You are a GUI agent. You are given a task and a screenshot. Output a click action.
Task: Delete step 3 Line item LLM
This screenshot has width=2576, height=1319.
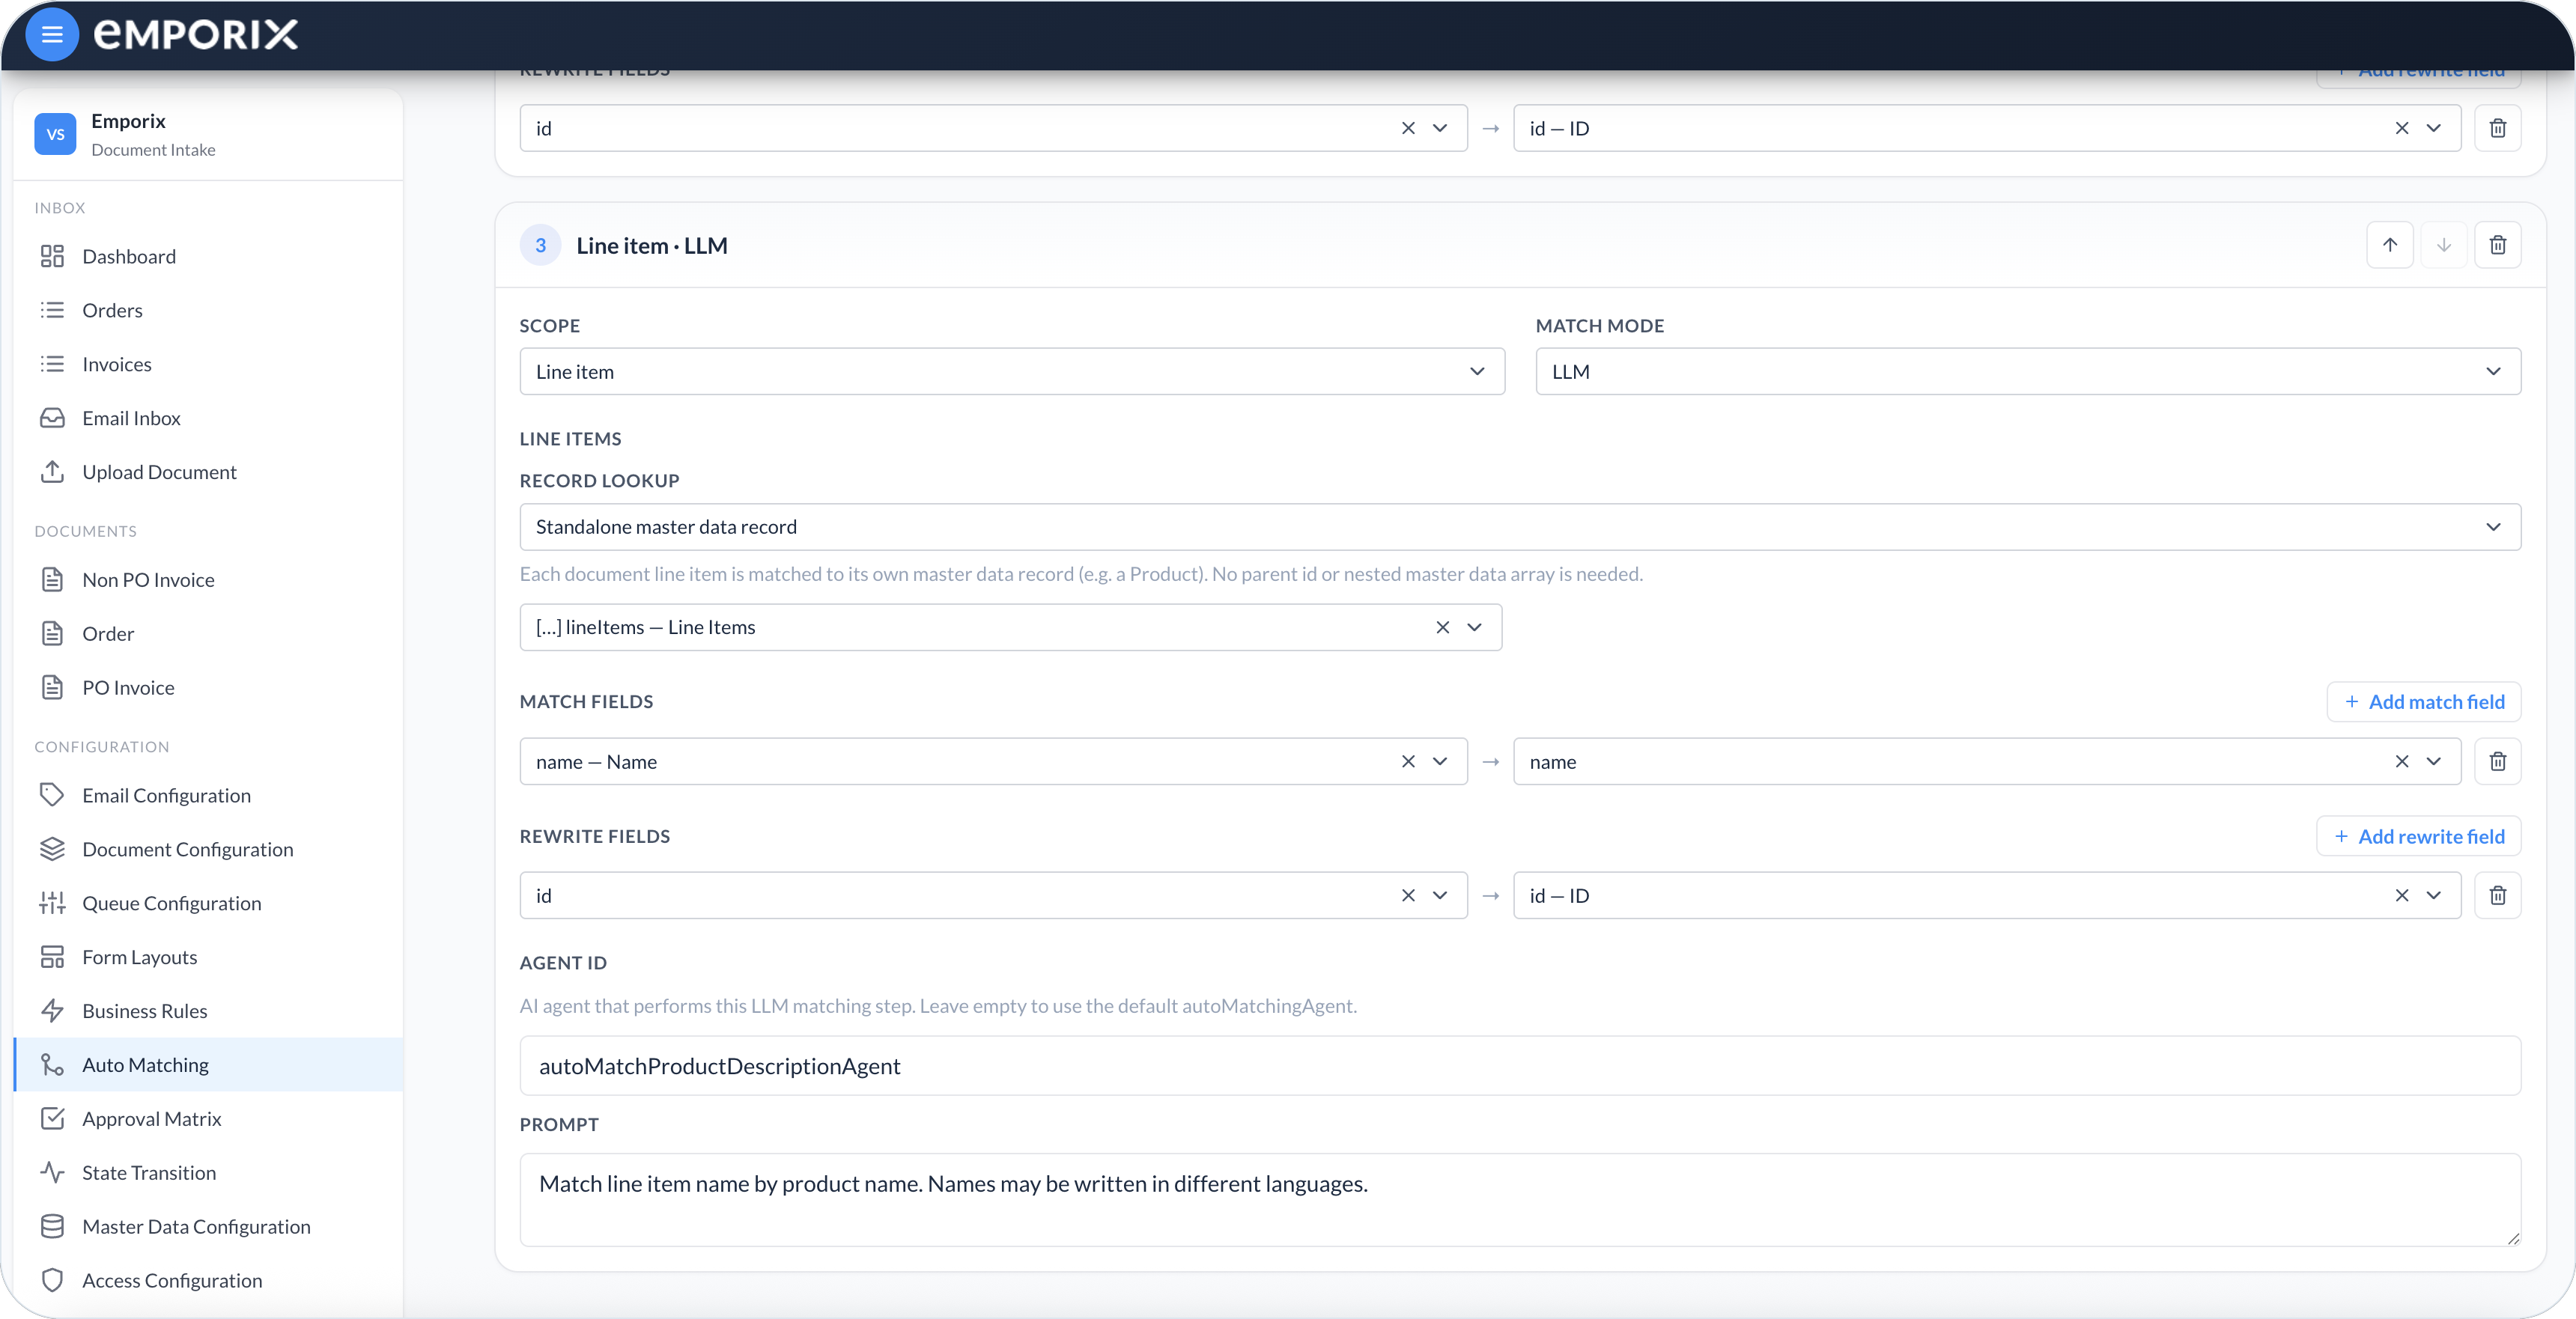(x=2497, y=245)
